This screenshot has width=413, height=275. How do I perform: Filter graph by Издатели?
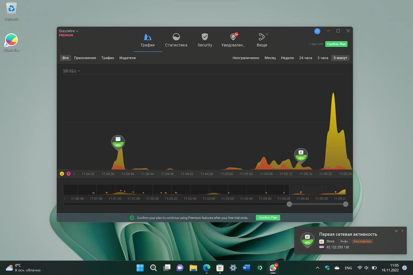(127, 58)
